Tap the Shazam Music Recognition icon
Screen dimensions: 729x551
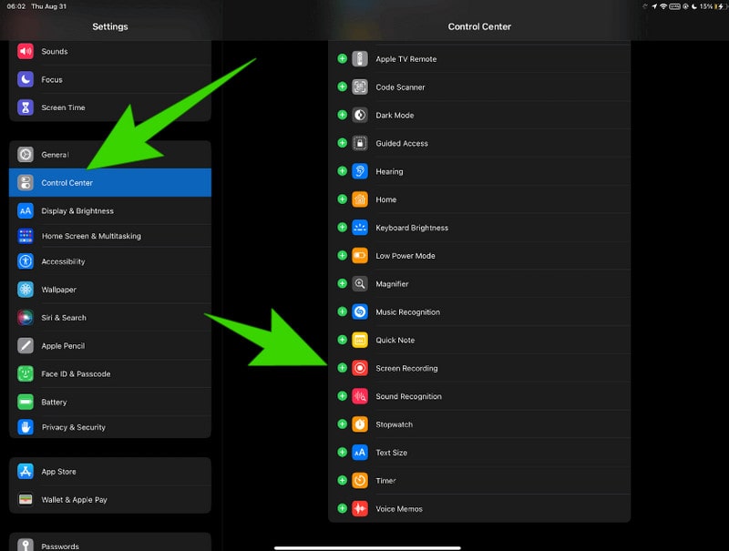pos(360,311)
